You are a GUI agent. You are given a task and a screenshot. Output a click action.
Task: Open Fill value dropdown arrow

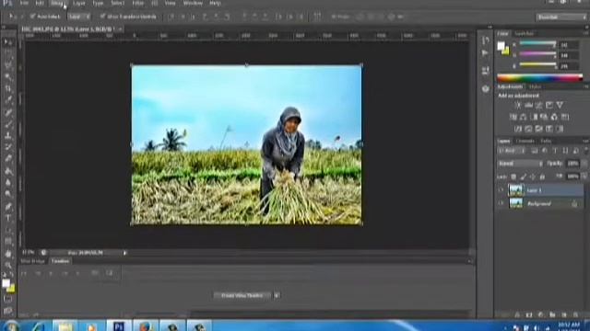pos(584,177)
